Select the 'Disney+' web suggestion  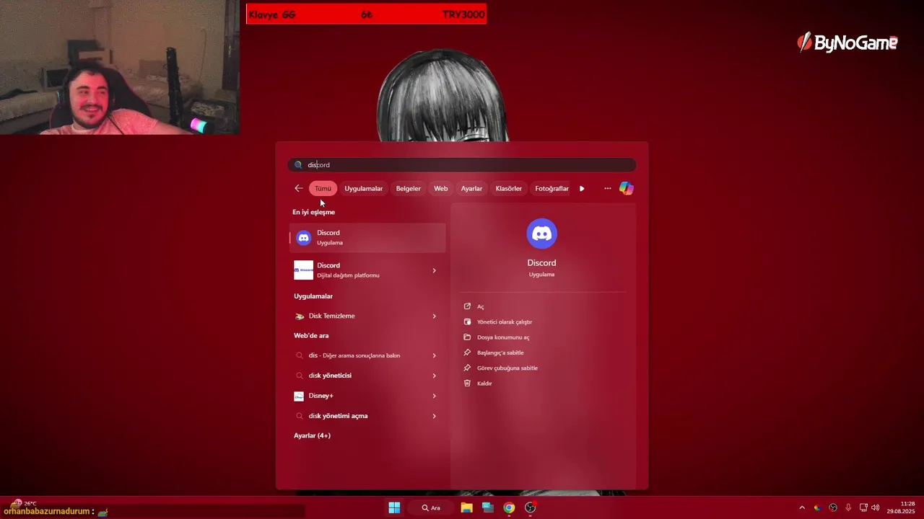[x=367, y=396]
